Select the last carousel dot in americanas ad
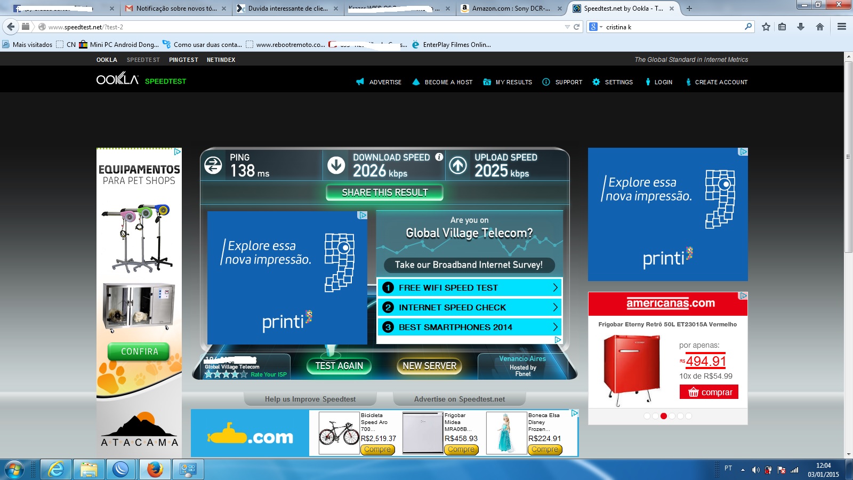The width and height of the screenshot is (853, 480). click(688, 416)
